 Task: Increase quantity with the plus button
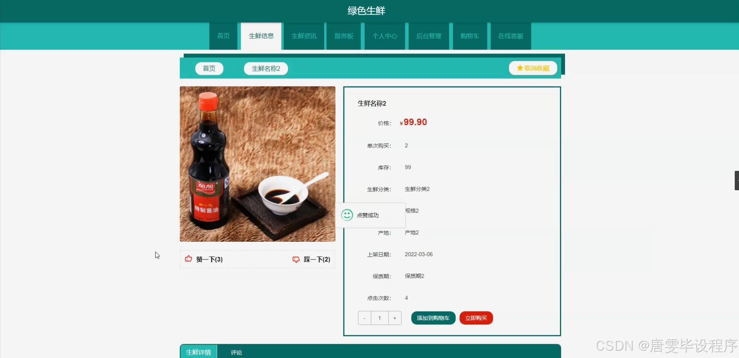[395, 318]
